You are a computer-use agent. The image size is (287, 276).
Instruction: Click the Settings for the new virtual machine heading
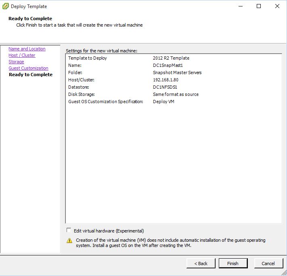point(101,51)
